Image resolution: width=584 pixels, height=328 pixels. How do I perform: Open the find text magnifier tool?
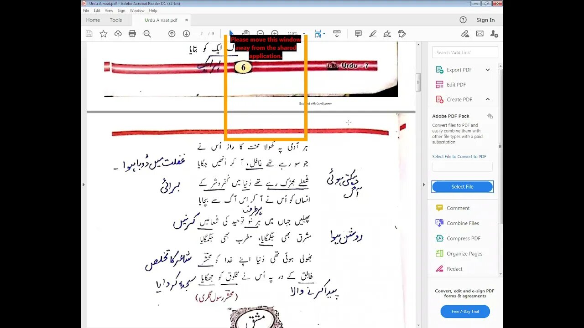click(x=147, y=34)
